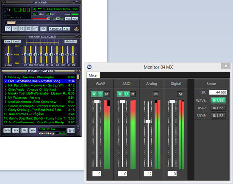Click Analog channel fader handle
The width and height of the screenshot is (233, 184).
pyautogui.click(x=148, y=121)
